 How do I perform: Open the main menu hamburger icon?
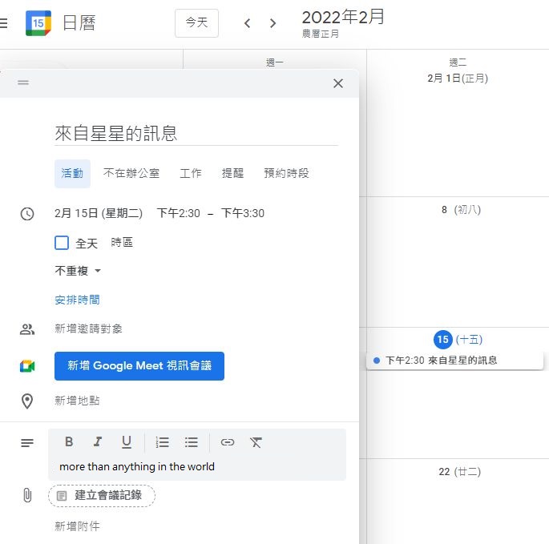(3, 23)
